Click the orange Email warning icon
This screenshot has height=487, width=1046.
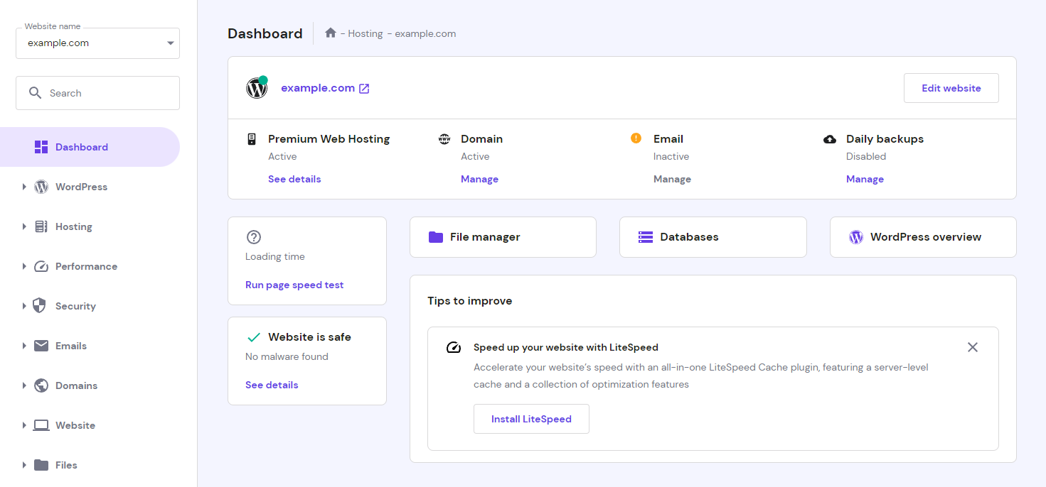(x=636, y=138)
